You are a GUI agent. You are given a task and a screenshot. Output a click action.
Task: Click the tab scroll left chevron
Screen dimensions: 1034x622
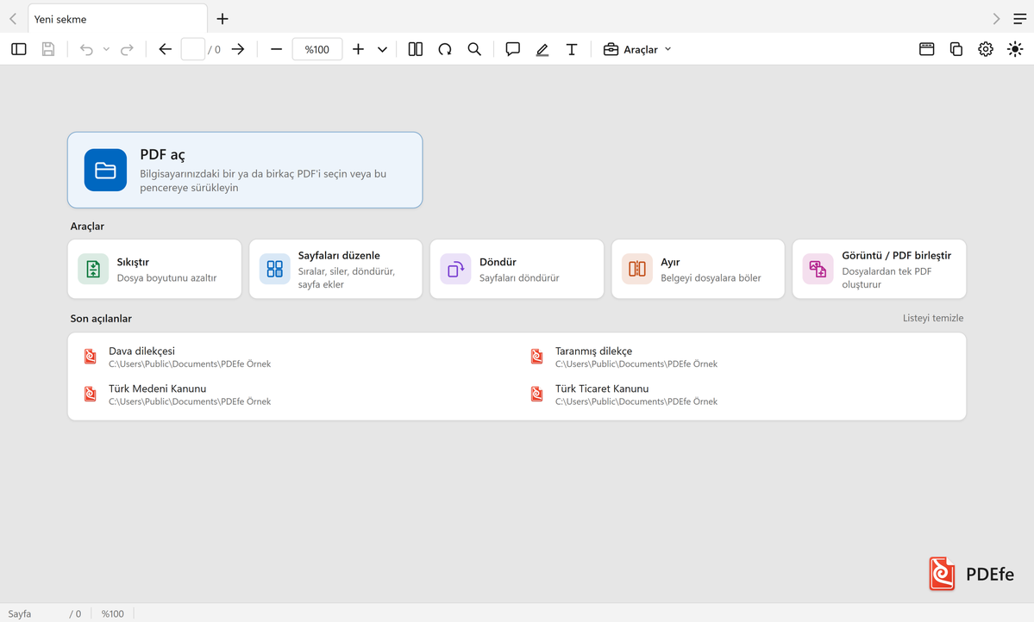[13, 19]
